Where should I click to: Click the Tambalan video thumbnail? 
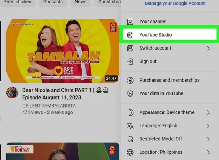pyautogui.click(x=63, y=51)
